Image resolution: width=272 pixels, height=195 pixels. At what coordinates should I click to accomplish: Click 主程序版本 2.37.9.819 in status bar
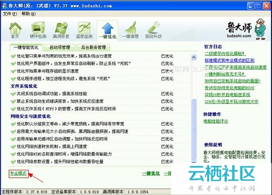(24, 192)
